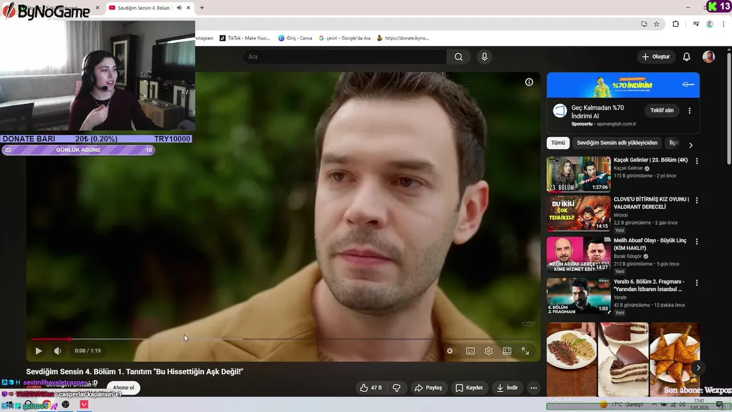732x412 pixels.
Task: Enter fullscreen mode
Action: coord(525,351)
